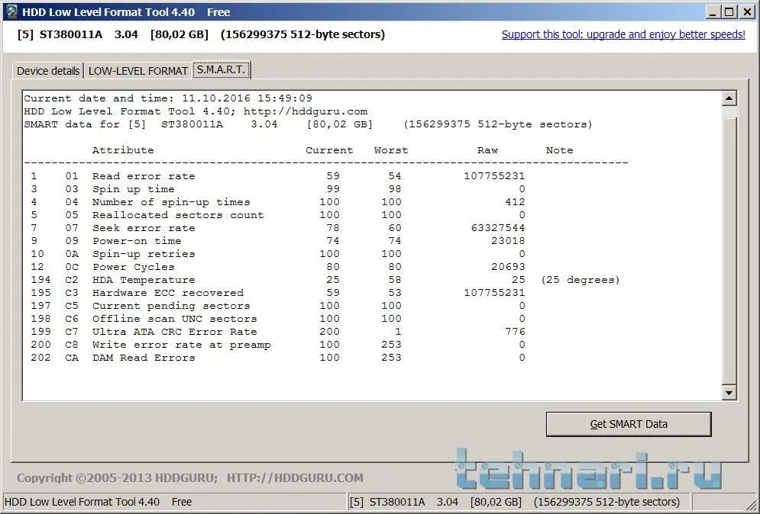Click 'Write error rate at preamp' text
The width and height of the screenshot is (760, 514).
181,345
